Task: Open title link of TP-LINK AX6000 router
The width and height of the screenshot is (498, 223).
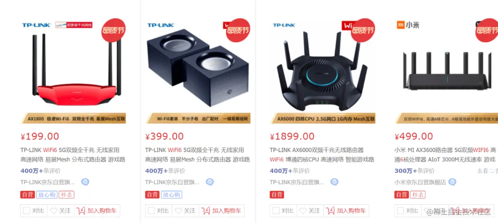Action: pyautogui.click(x=322, y=155)
